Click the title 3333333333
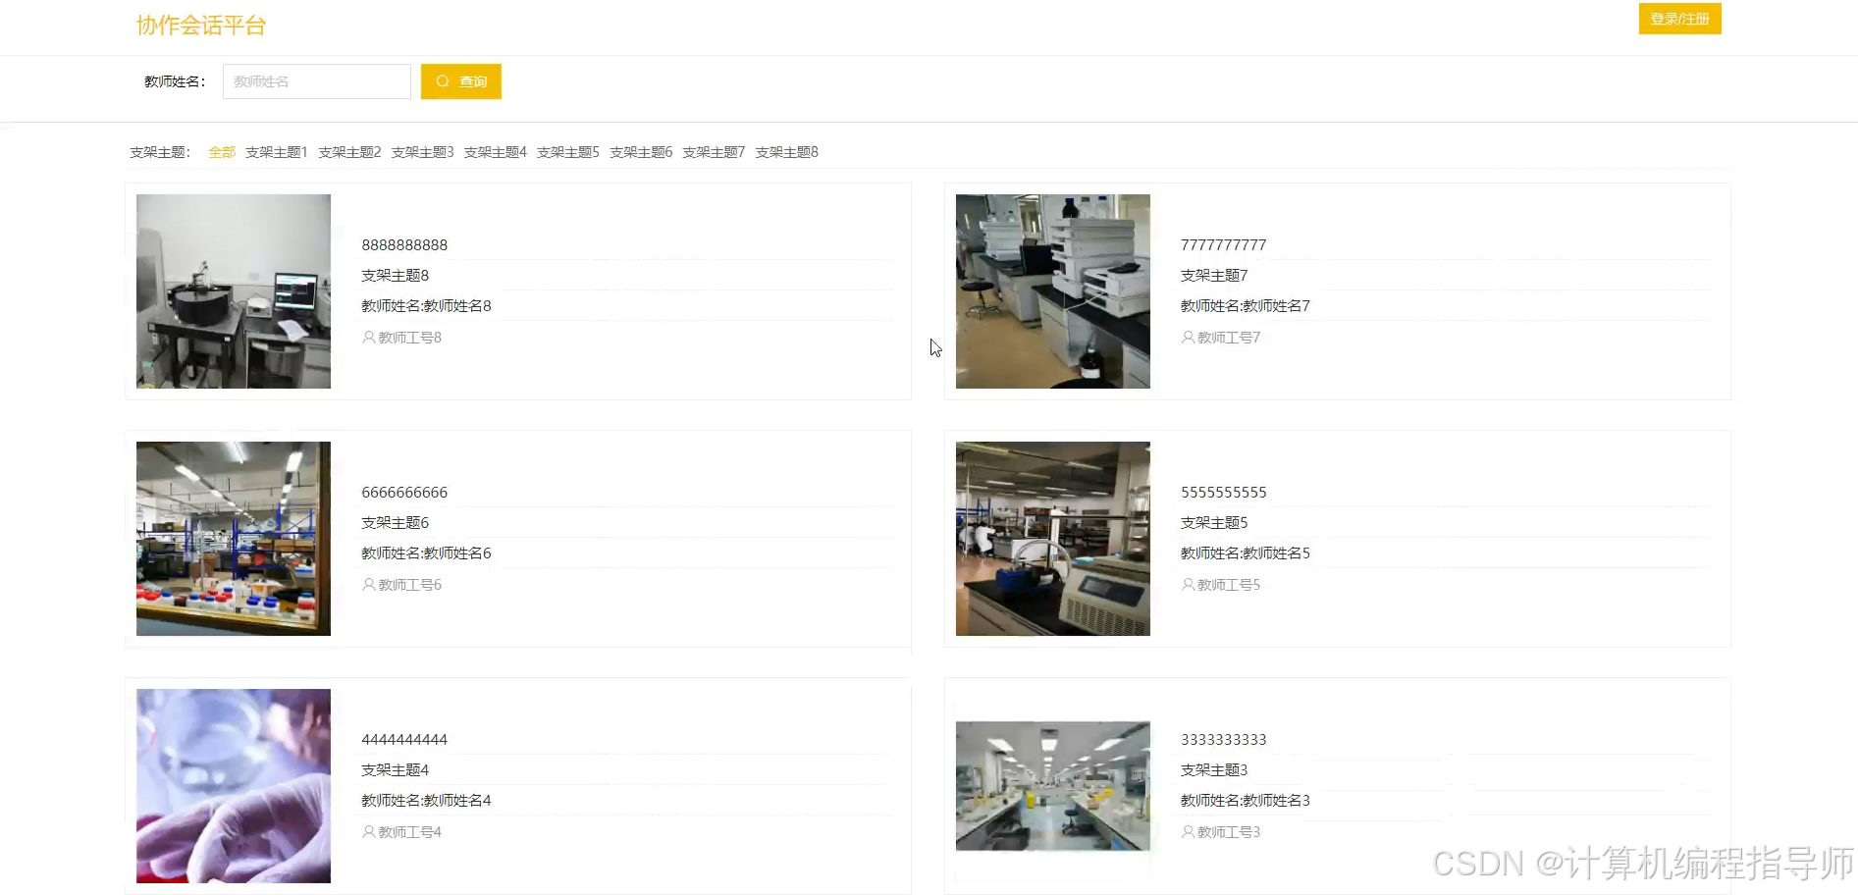This screenshot has height=895, width=1858. 1223,740
